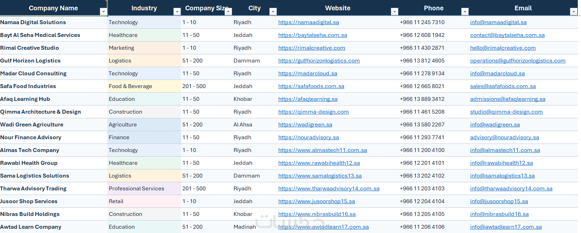
Task: Open the City column filter dropdown
Action: point(273,12)
